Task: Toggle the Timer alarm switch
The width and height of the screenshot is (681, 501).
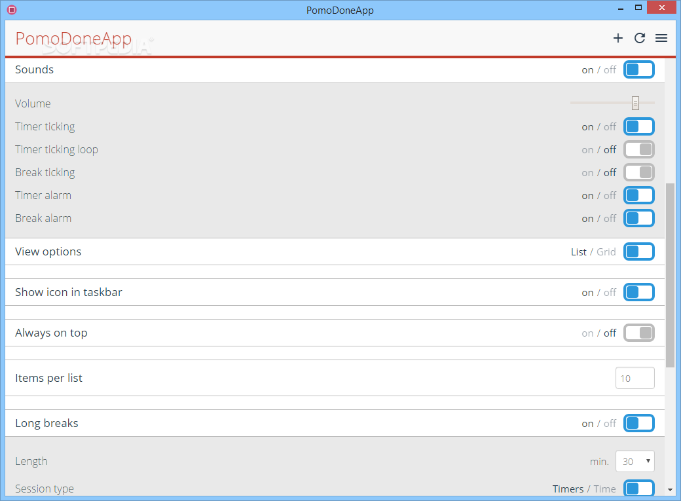Action: tap(639, 196)
